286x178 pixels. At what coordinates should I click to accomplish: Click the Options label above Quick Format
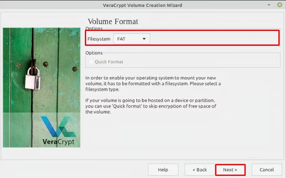94,53
